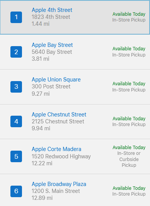This screenshot has width=150, height=206.
Task: Click the blue number 6 marker
Action: pos(16,191)
